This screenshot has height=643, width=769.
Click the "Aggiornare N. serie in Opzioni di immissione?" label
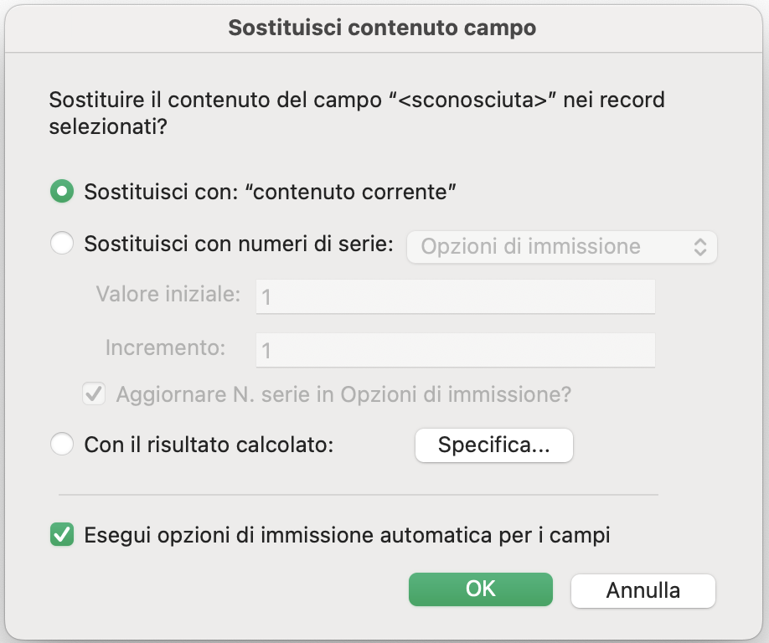point(343,394)
